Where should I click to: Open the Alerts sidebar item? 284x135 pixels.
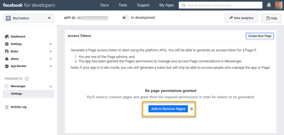(15, 59)
